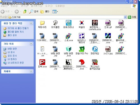Screen dimensions: 140x105
Task: Open the 도구(T) menu
Action: pyautogui.click(x=49, y=6)
